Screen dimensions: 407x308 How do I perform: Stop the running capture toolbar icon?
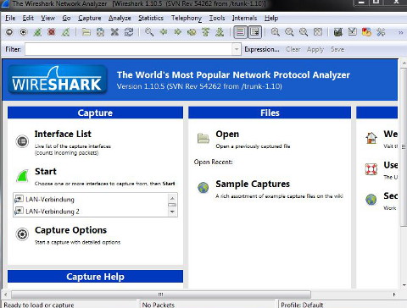coord(52,32)
